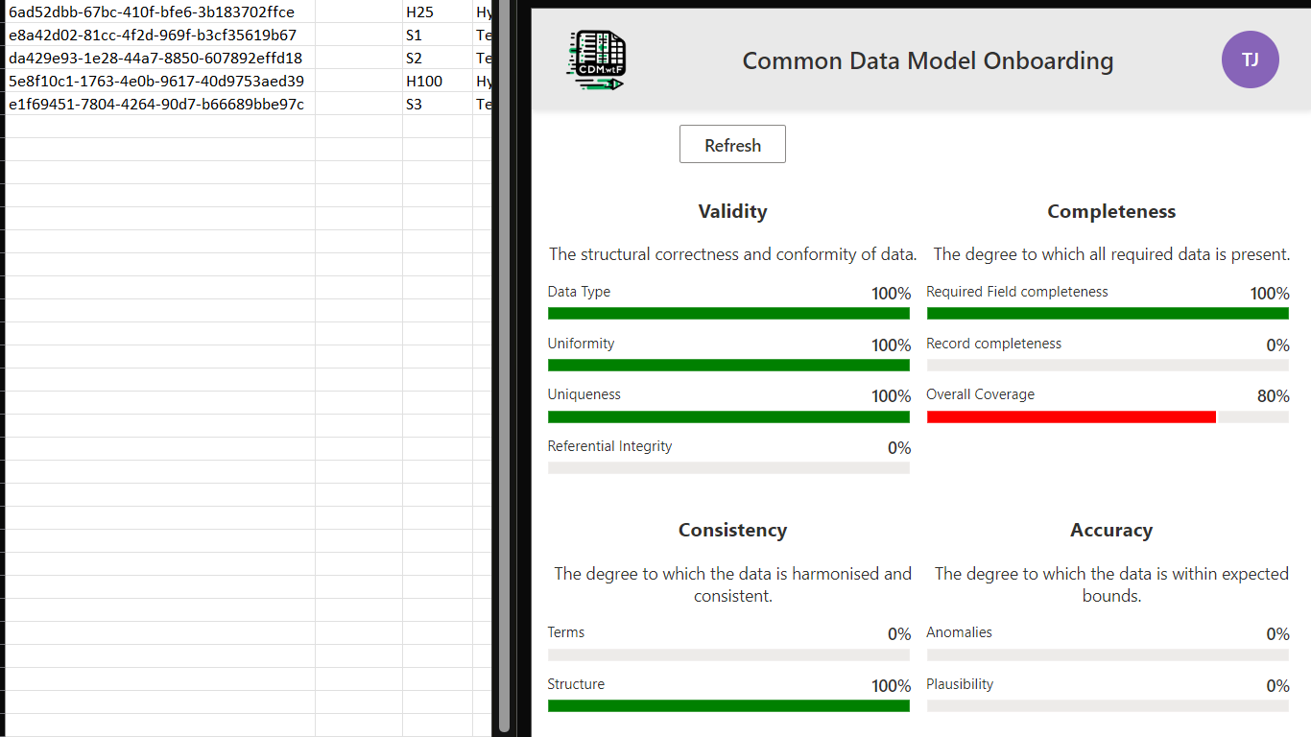The height and width of the screenshot is (737, 1311).
Task: Select the cell with value S3
Action: click(437, 104)
